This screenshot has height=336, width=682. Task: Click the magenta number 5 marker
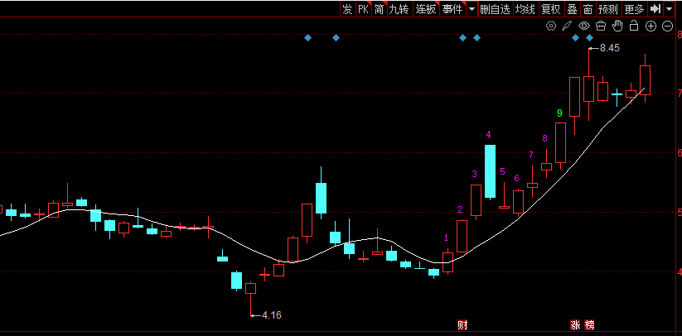[502, 171]
